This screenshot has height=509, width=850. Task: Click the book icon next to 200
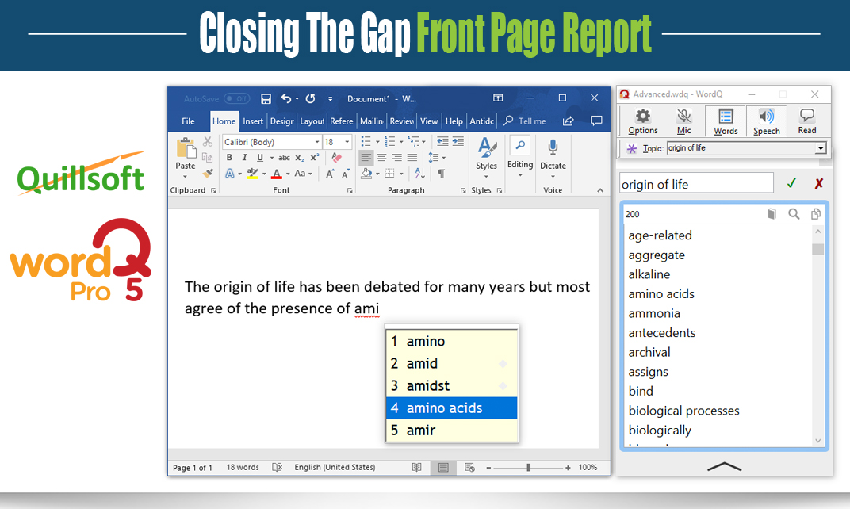click(x=772, y=214)
